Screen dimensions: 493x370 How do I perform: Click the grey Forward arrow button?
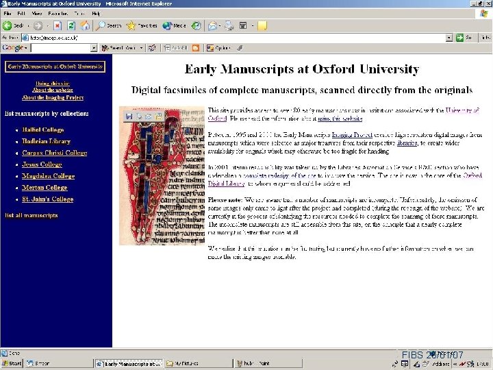pos(38,26)
